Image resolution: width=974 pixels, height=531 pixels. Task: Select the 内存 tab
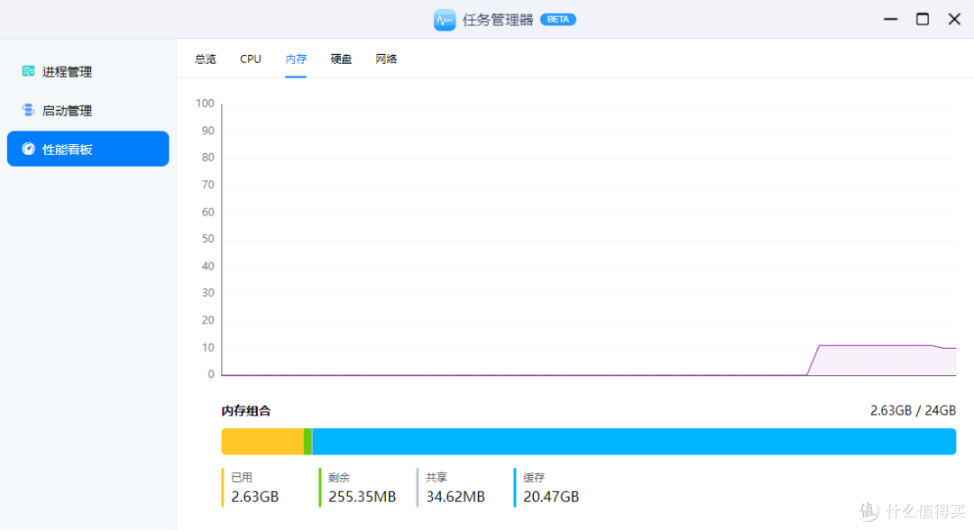click(296, 59)
